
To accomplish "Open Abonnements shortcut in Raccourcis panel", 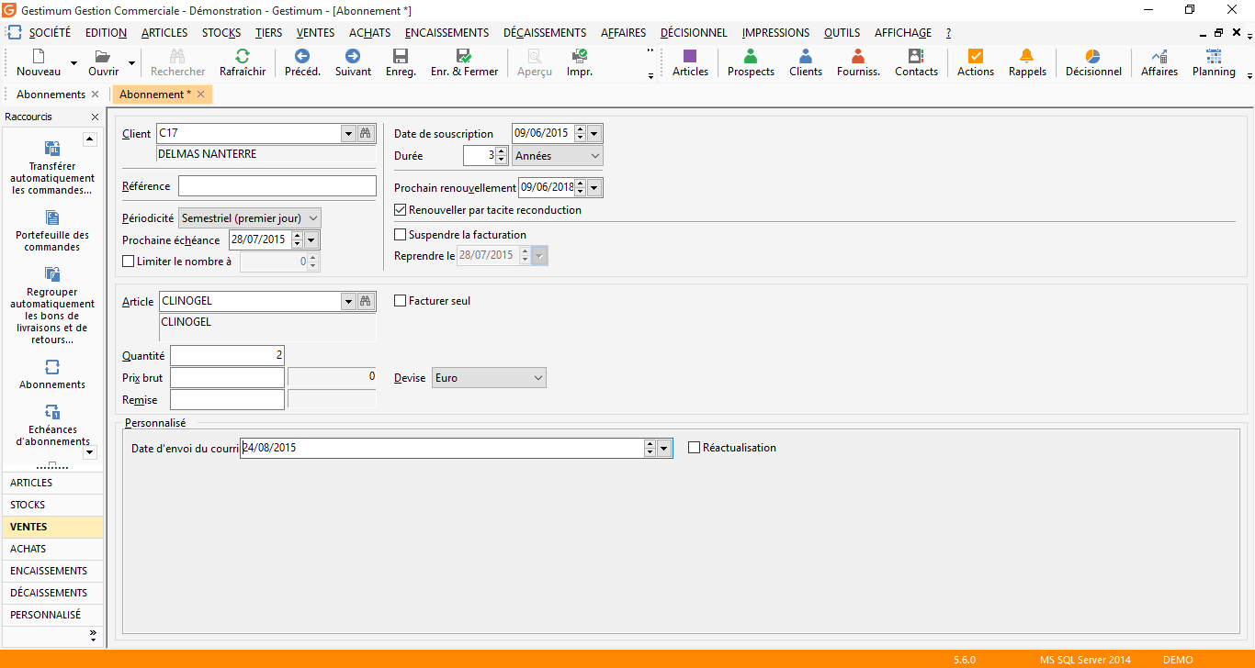I will click(x=52, y=374).
